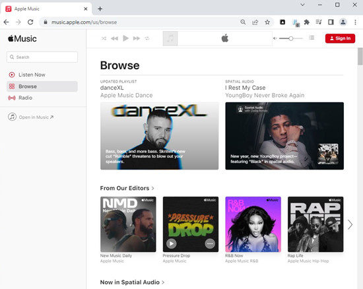Click the Apple Music logo in sidebar
This screenshot has width=363, height=289.
(22, 39)
